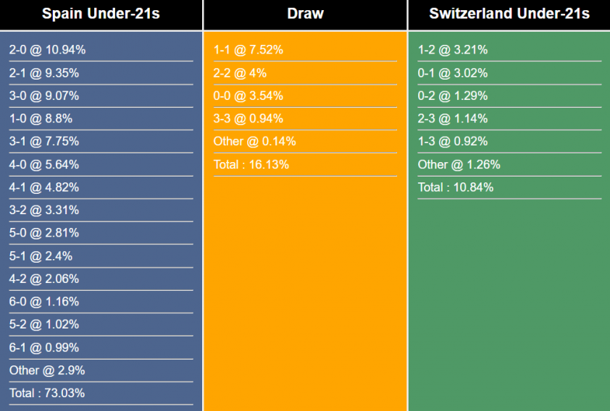This screenshot has height=411, width=610.
Task: Click the Switzerland Under-21s column header
Action: pos(509,14)
